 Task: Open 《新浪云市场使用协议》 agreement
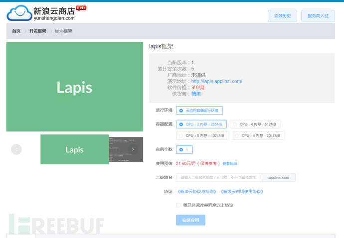coord(242,192)
